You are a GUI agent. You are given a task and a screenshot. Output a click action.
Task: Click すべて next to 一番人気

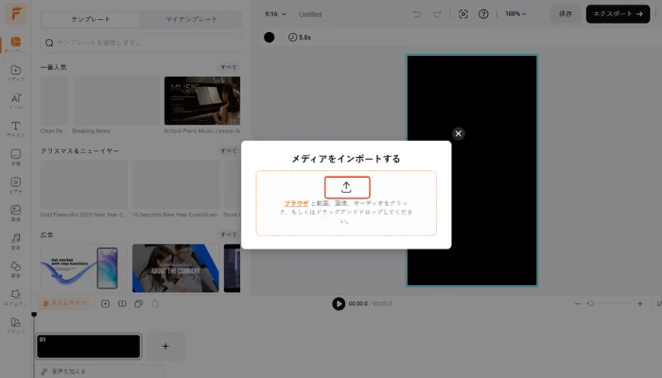click(x=229, y=67)
